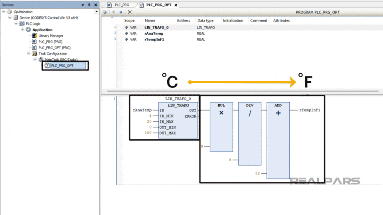Select the LIN_TRAFO_0 variable name cell
This screenshot has width=383, height=215.
coord(156,27)
